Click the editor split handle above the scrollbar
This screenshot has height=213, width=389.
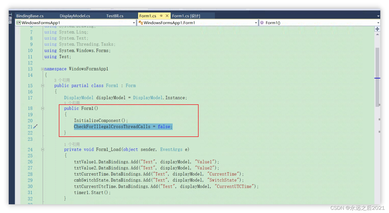pyautogui.click(x=377, y=29)
